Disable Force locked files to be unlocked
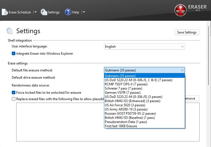211x147 pixels. (13, 93)
